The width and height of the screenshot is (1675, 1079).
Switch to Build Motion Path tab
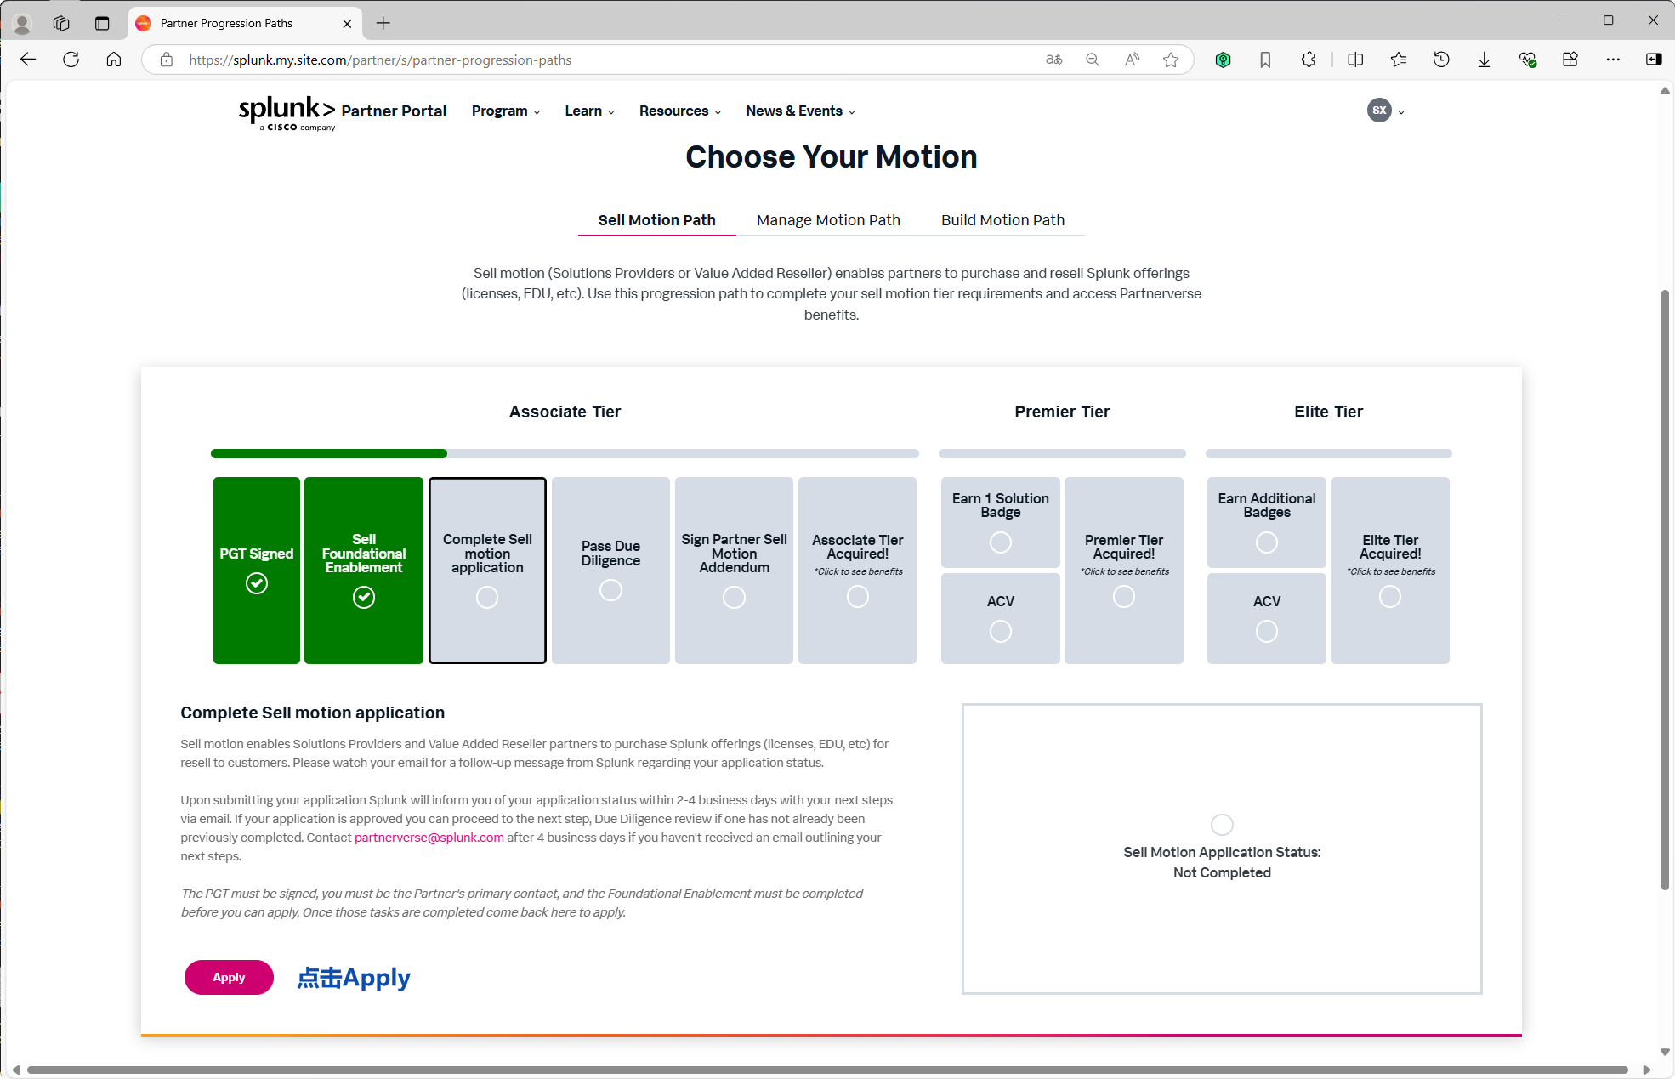(x=1002, y=220)
